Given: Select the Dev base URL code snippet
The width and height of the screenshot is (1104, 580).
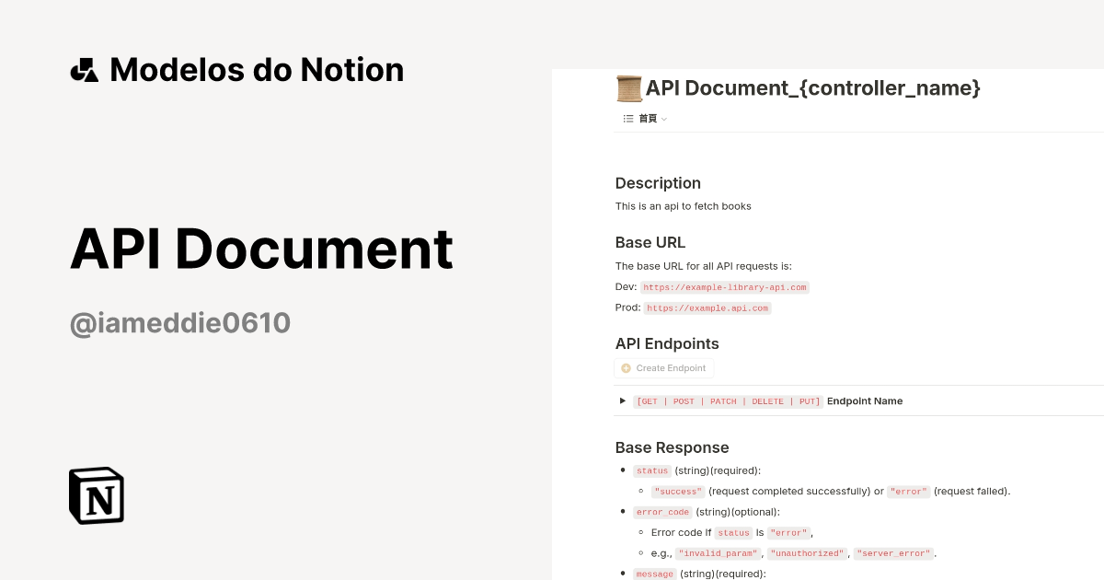Looking at the screenshot, I should click(725, 286).
